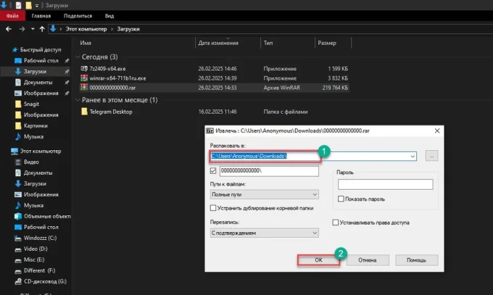The image size is (493, 295).
Task: Click the Отмена button
Action: [368, 260]
